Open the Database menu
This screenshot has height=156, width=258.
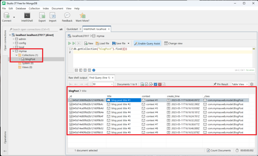click(21, 9)
